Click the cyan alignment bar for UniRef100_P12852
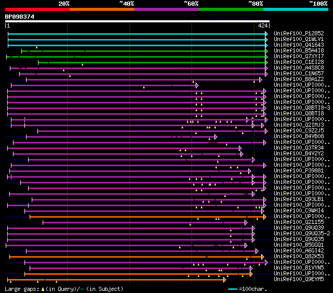Image resolution: width=333 pixels, height=293 pixels. click(x=136, y=34)
